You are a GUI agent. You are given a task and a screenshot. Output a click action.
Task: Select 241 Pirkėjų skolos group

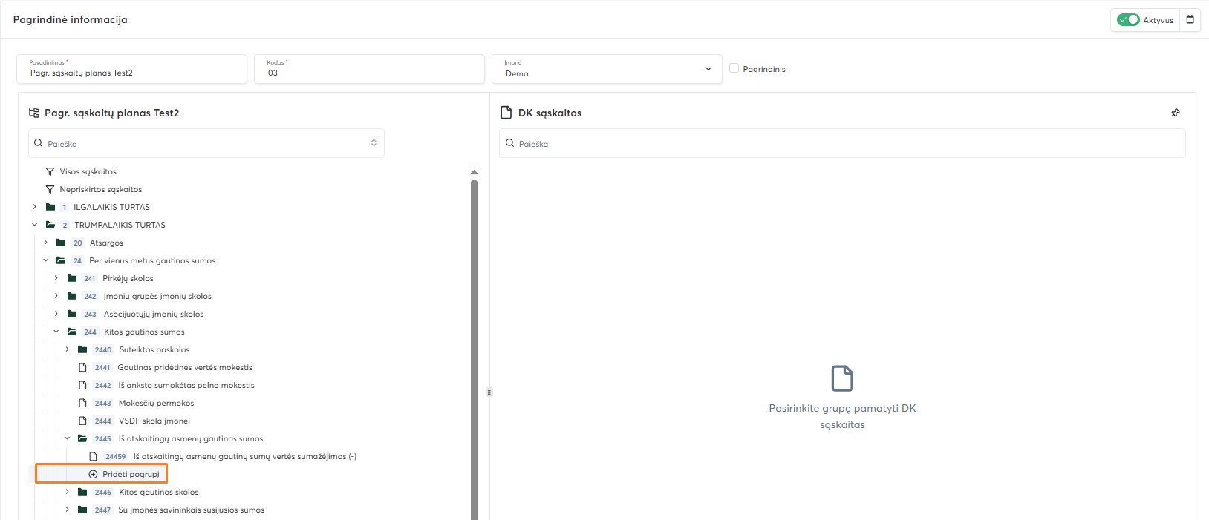pos(128,278)
